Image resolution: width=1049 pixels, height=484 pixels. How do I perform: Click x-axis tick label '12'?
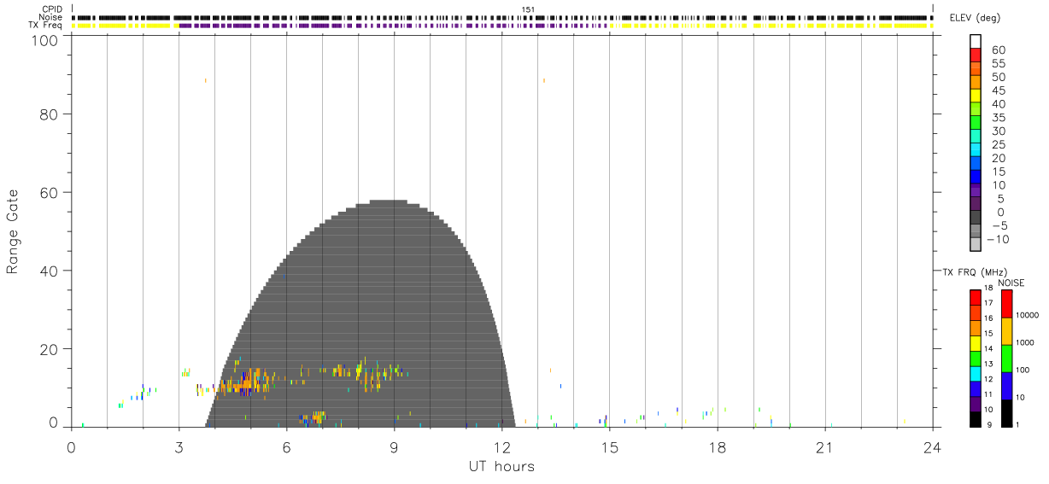(501, 446)
